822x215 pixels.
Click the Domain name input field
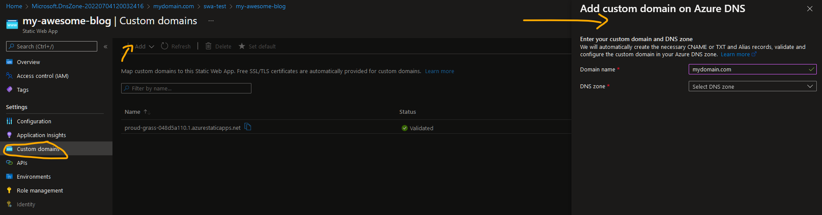(x=749, y=70)
